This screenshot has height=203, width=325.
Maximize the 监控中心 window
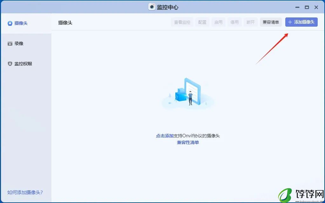(307, 7)
